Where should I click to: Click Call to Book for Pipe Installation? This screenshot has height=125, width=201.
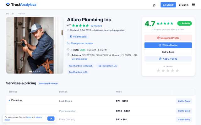click(184, 111)
